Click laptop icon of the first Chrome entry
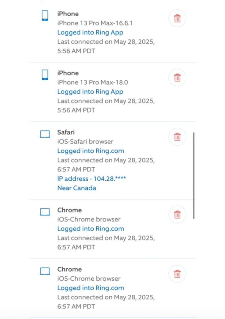This screenshot has height=319, width=225. tap(45, 212)
